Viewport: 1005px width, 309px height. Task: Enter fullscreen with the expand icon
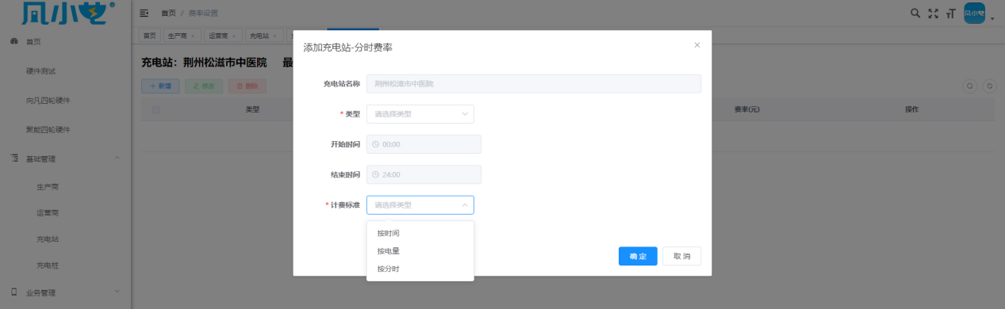click(x=933, y=13)
